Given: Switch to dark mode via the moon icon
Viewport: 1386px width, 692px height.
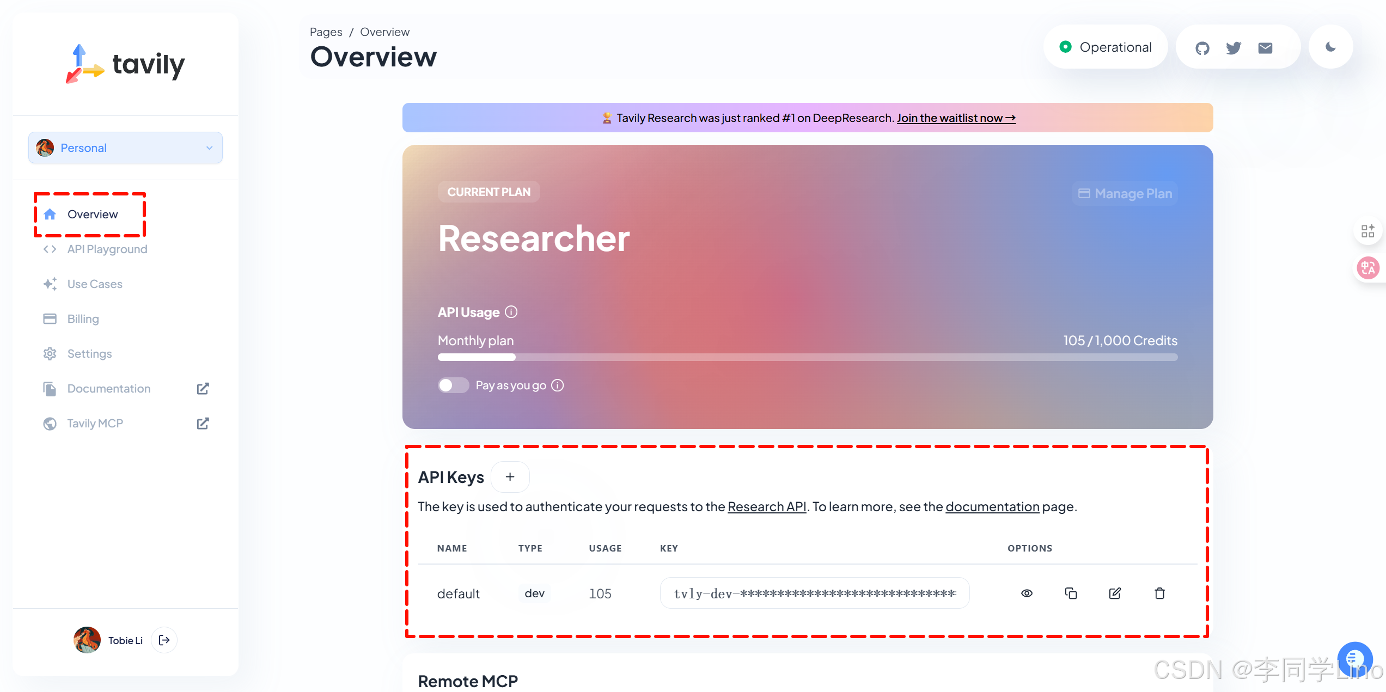Looking at the screenshot, I should tap(1330, 47).
